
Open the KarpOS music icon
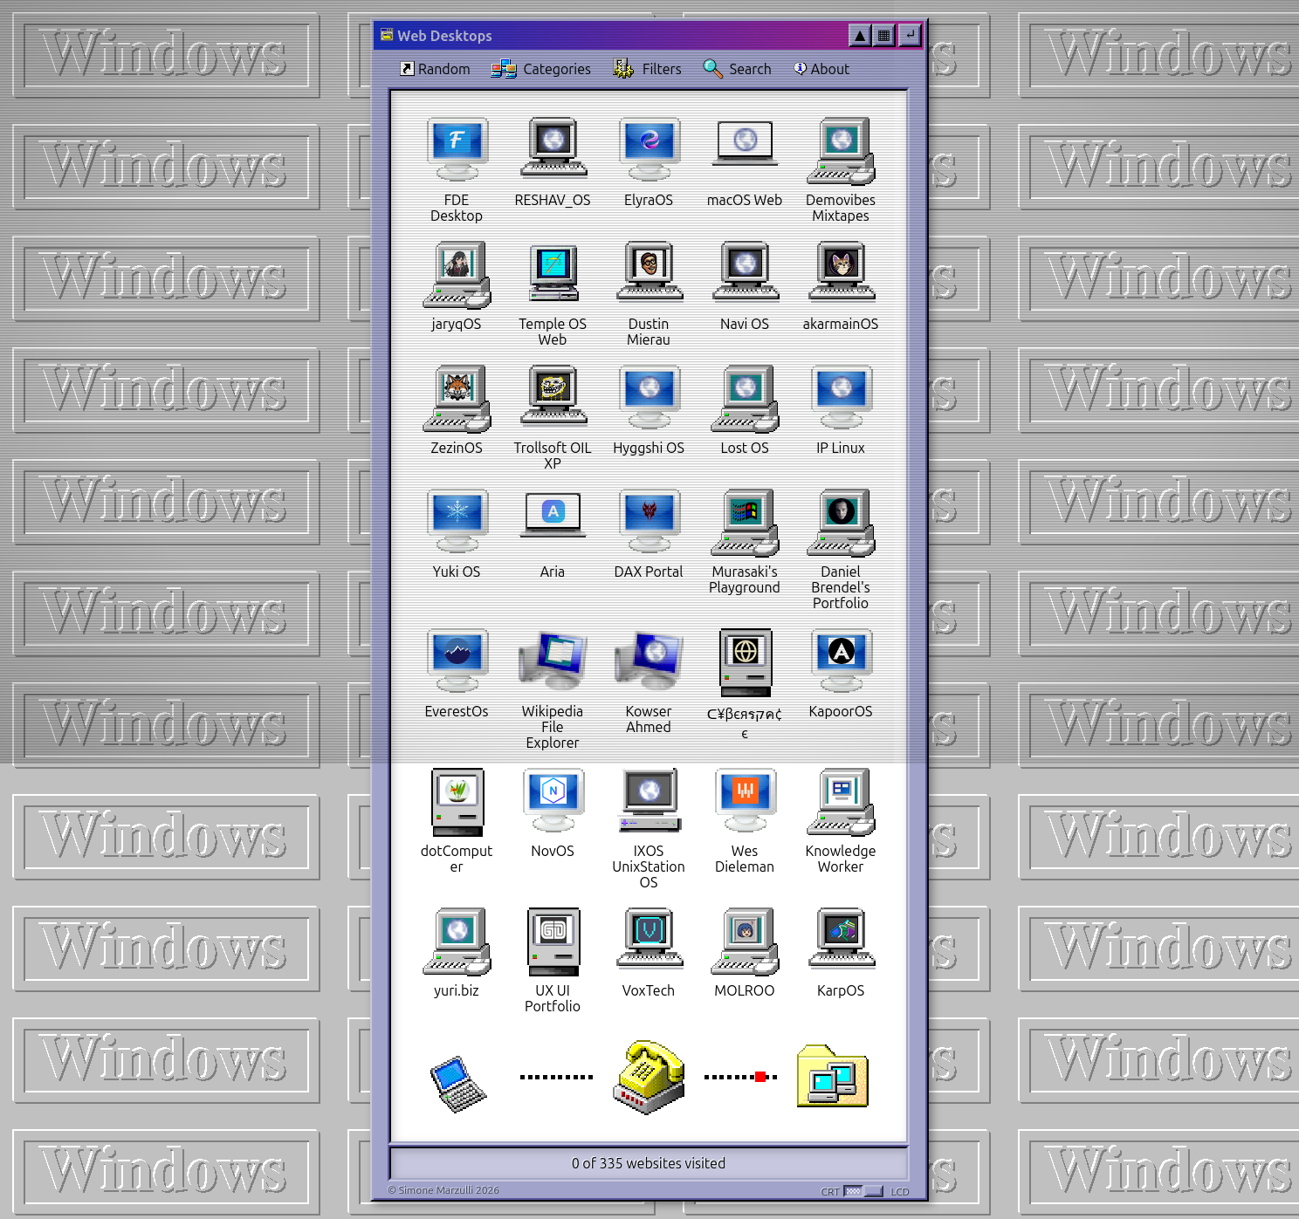point(841,941)
